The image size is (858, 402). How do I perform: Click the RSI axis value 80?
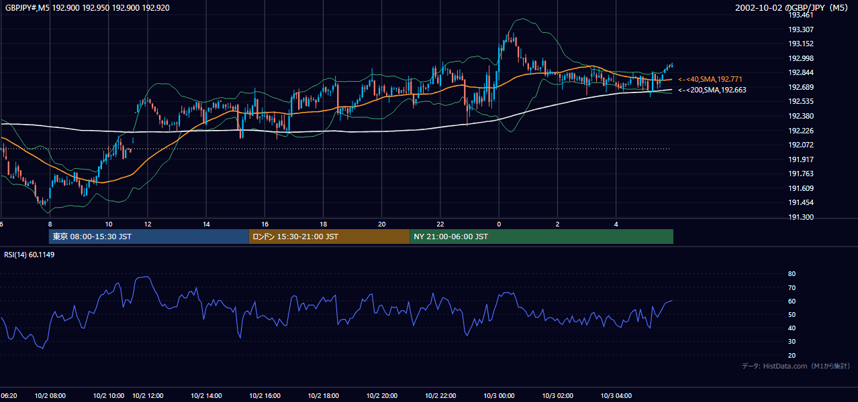point(792,274)
